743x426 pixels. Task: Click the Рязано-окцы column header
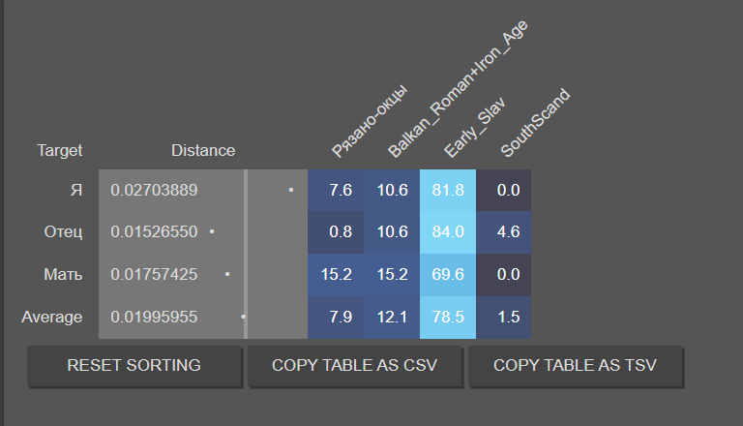369,121
